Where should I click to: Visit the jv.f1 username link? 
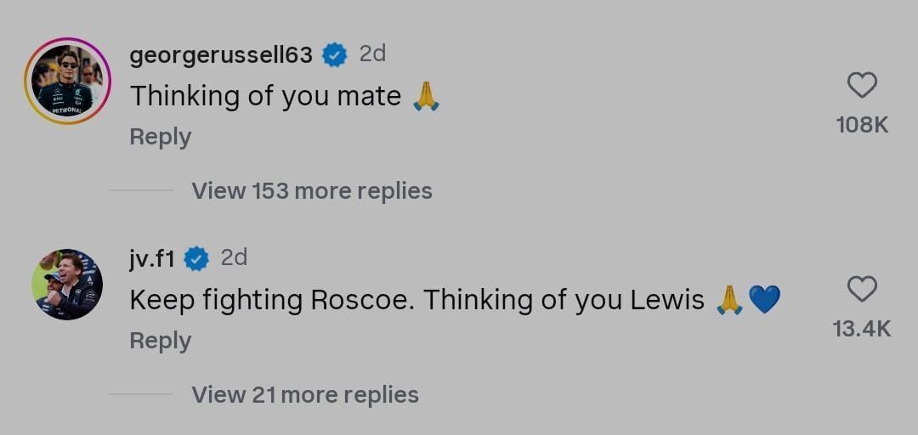[x=151, y=258]
